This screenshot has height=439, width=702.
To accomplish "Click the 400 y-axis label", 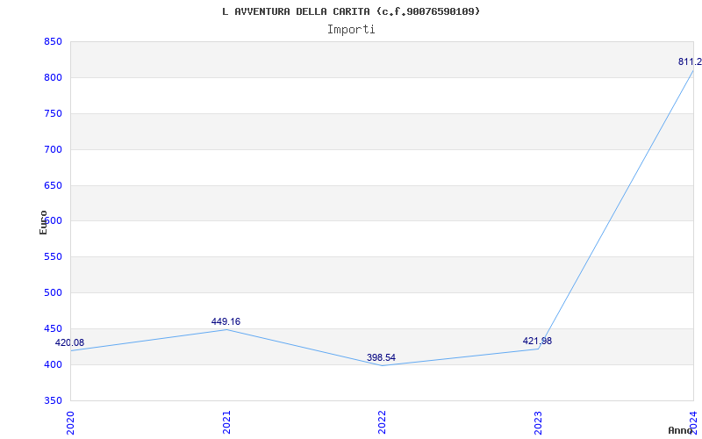I will click(x=53, y=364).
